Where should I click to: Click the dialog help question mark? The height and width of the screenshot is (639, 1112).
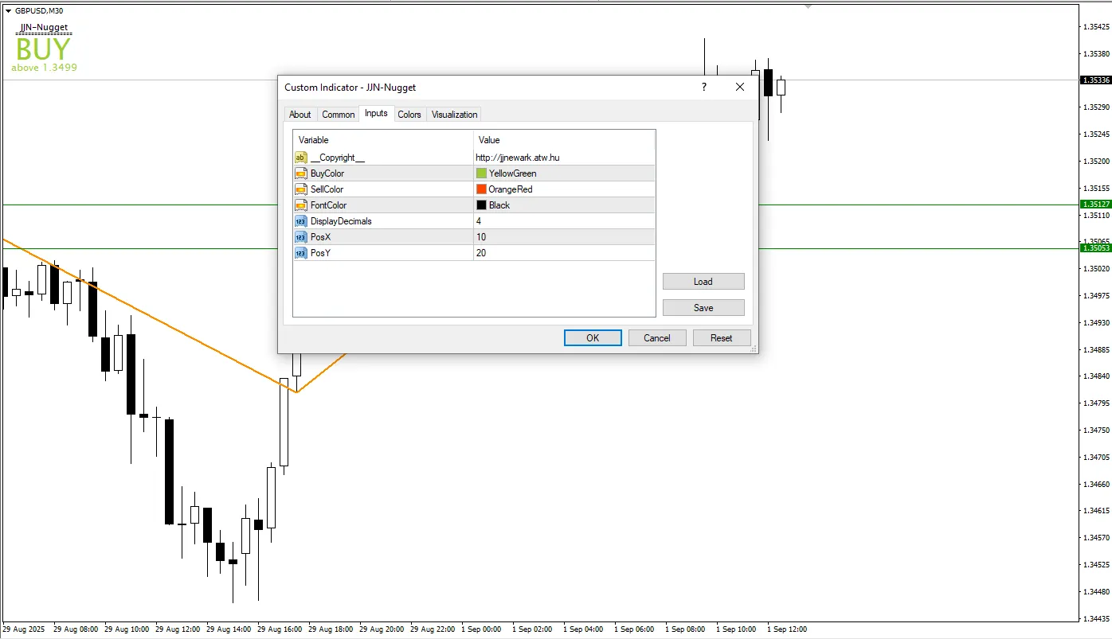[x=703, y=88]
